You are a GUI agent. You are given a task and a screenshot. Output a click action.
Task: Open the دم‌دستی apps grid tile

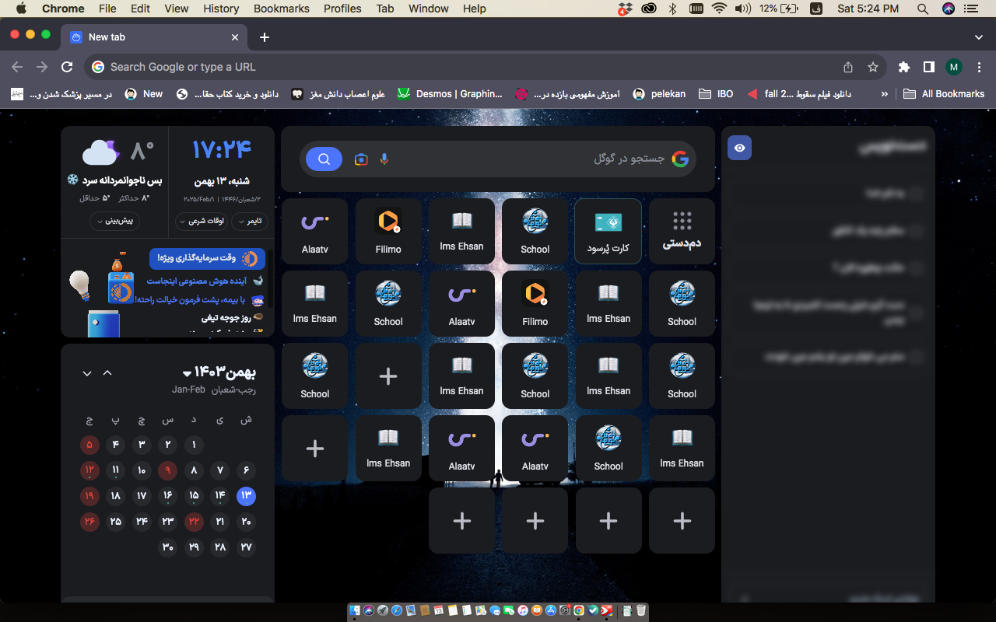[682, 231]
